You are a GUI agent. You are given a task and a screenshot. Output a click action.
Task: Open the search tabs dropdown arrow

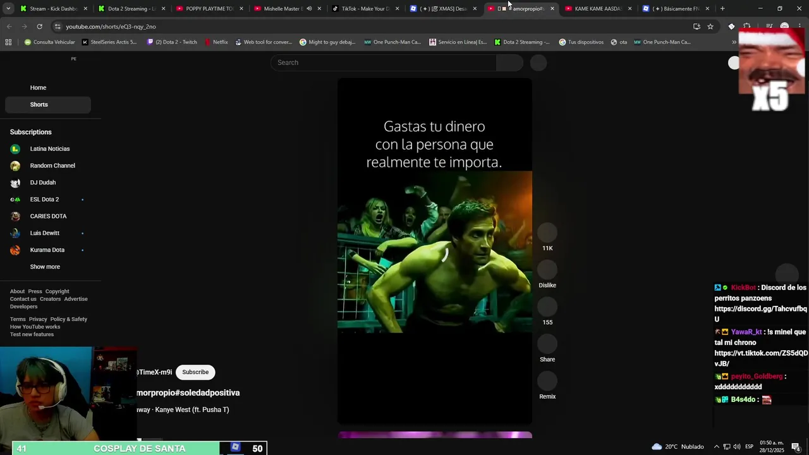click(8, 9)
